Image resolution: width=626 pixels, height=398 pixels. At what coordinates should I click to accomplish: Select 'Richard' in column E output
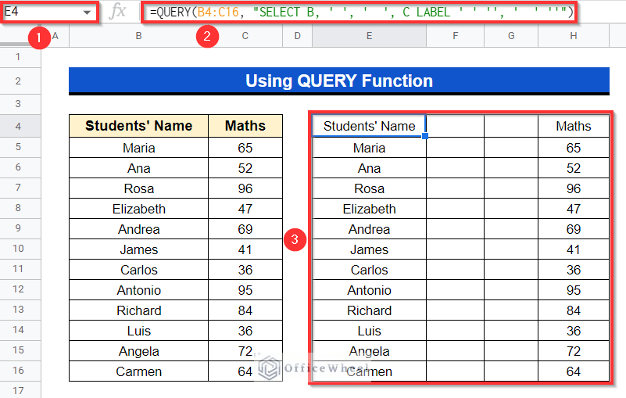click(x=370, y=311)
